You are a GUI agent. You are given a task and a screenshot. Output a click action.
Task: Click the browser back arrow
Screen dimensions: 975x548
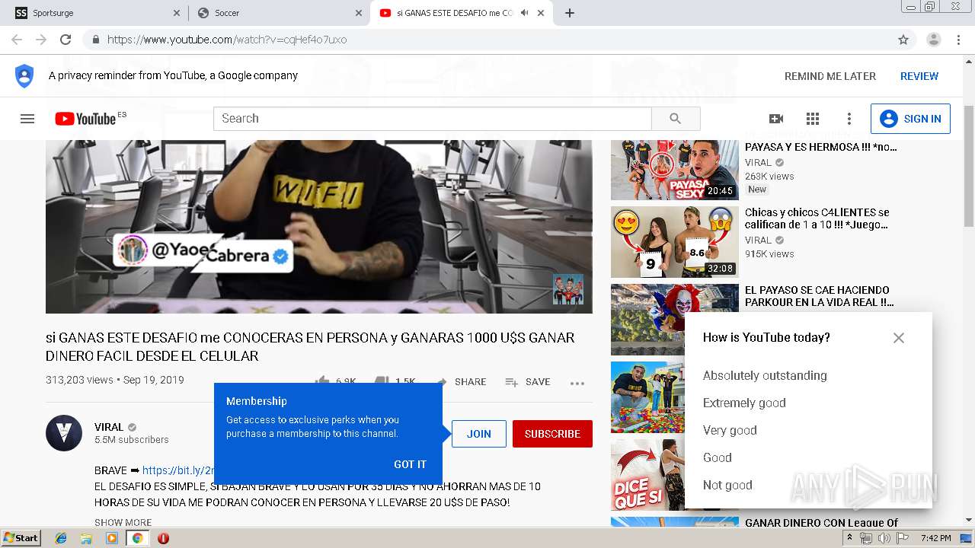point(17,40)
